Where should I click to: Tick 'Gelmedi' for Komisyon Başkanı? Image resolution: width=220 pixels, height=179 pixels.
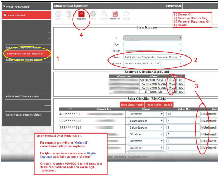tap(170, 80)
